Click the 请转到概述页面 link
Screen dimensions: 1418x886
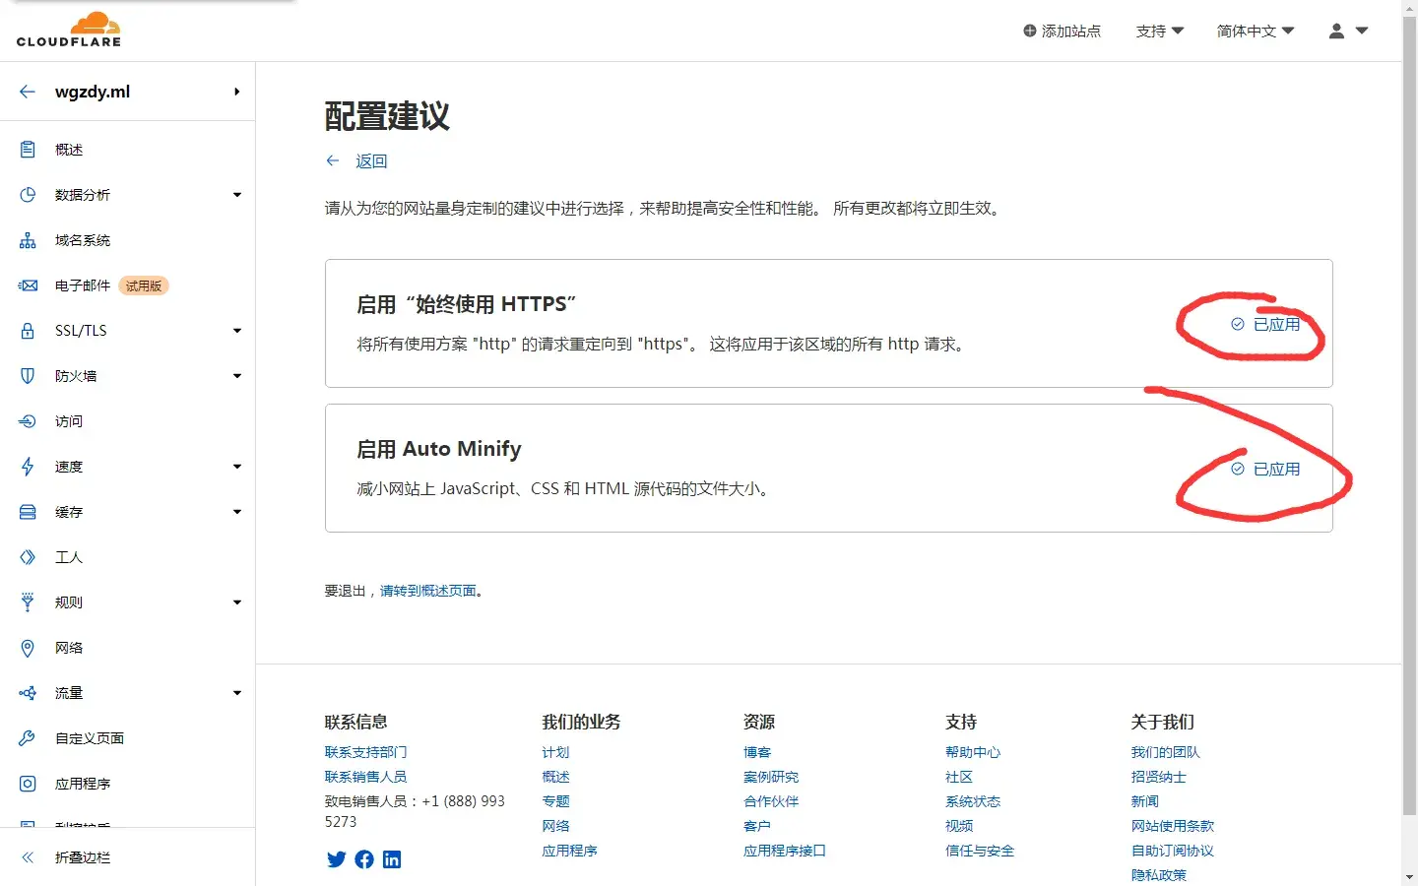[x=428, y=591]
